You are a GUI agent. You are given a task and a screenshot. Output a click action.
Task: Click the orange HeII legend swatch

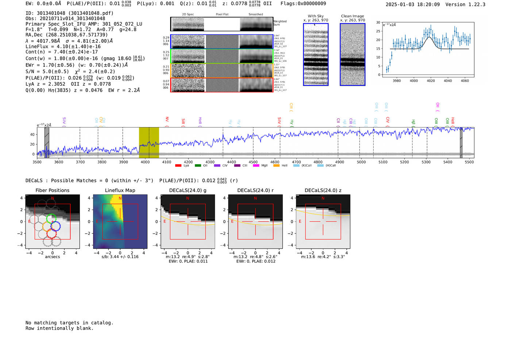pos(276,166)
